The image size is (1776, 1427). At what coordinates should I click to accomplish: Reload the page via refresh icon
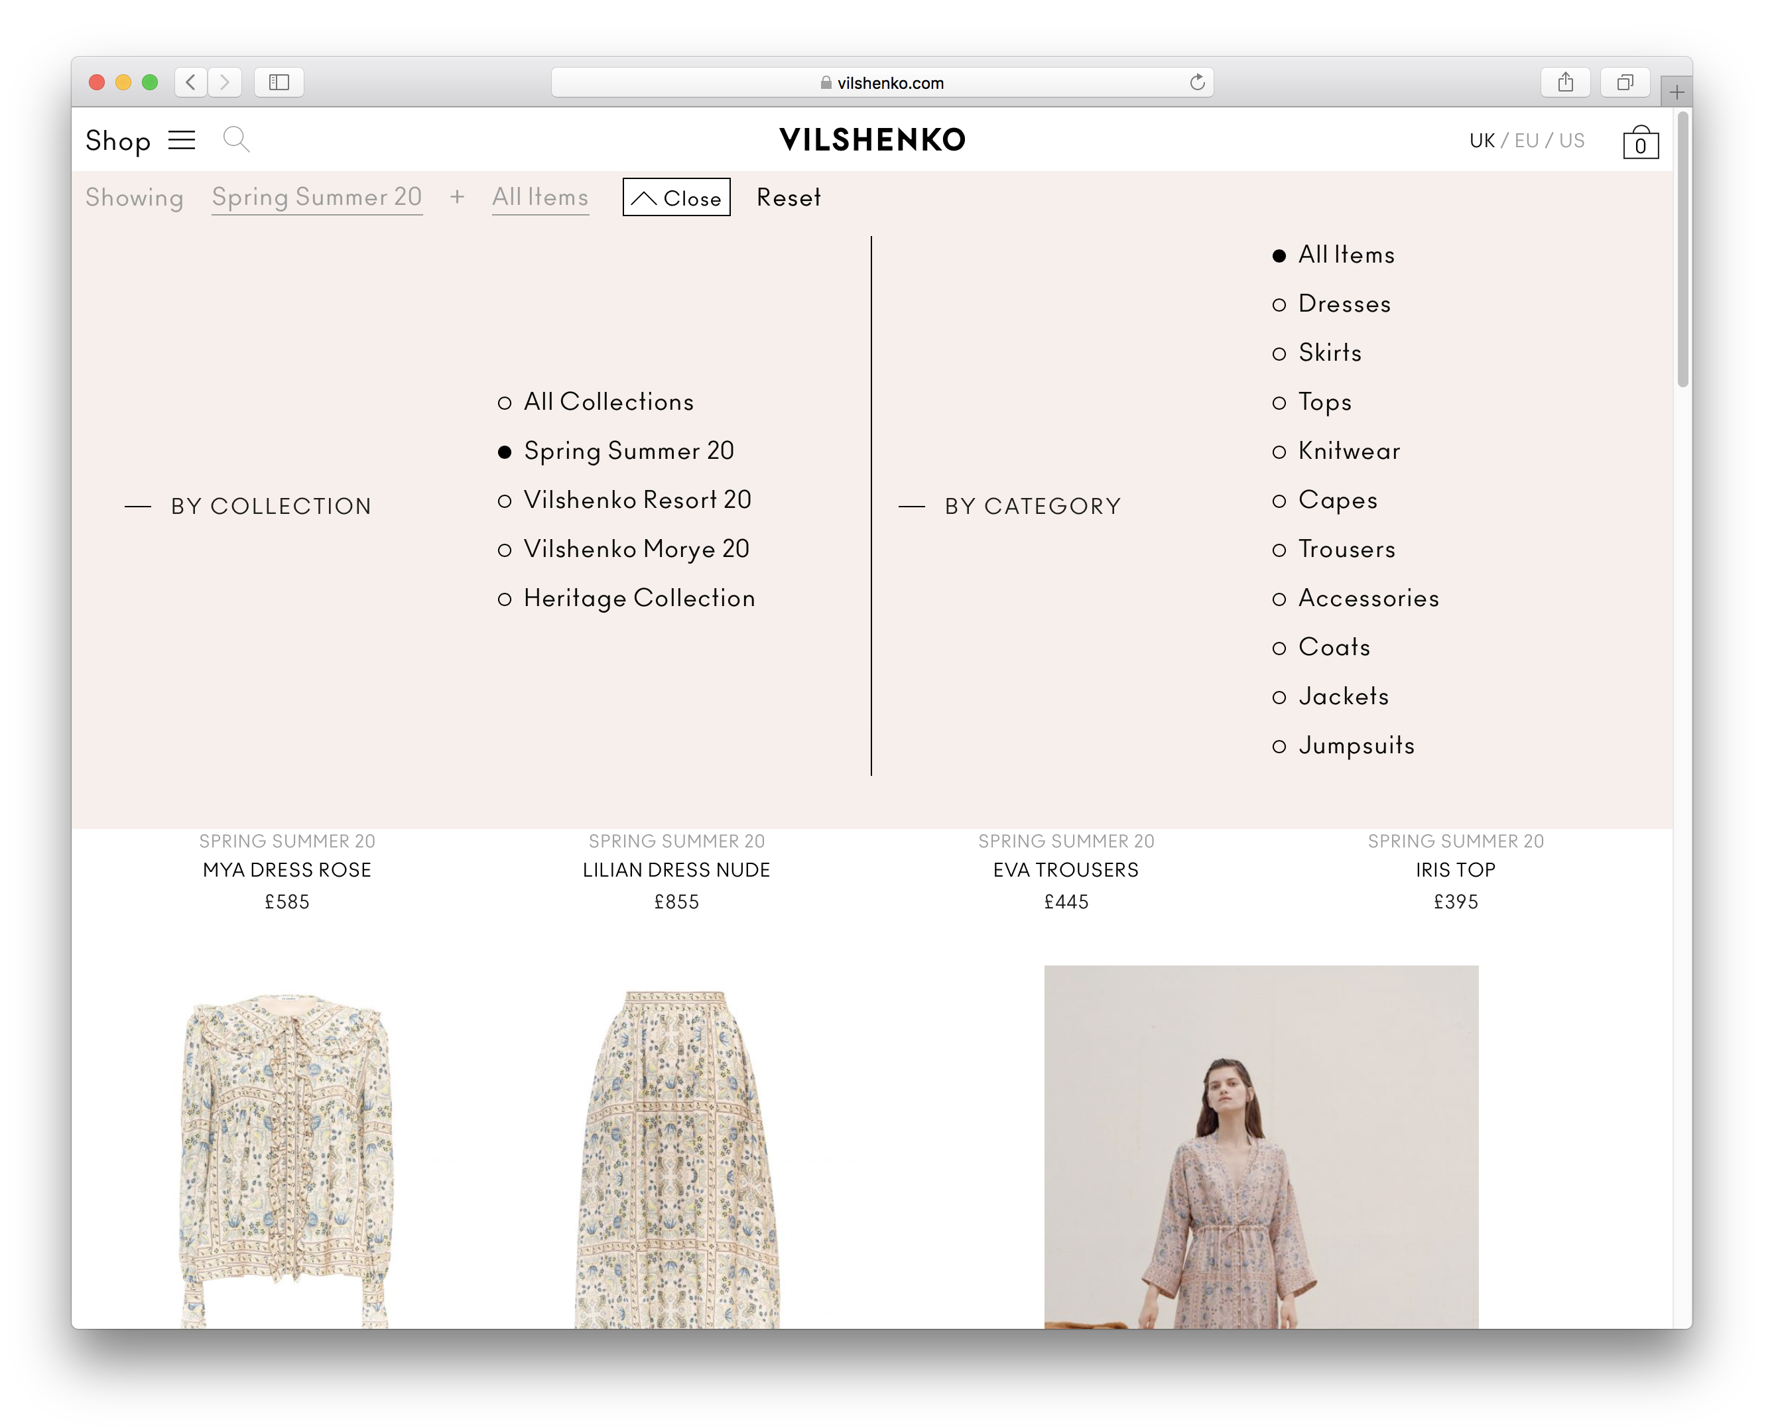[x=1197, y=82]
